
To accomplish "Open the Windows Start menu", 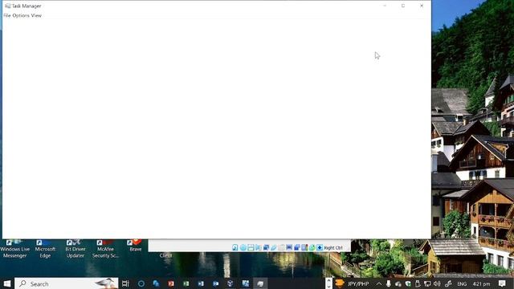I will click(7, 283).
